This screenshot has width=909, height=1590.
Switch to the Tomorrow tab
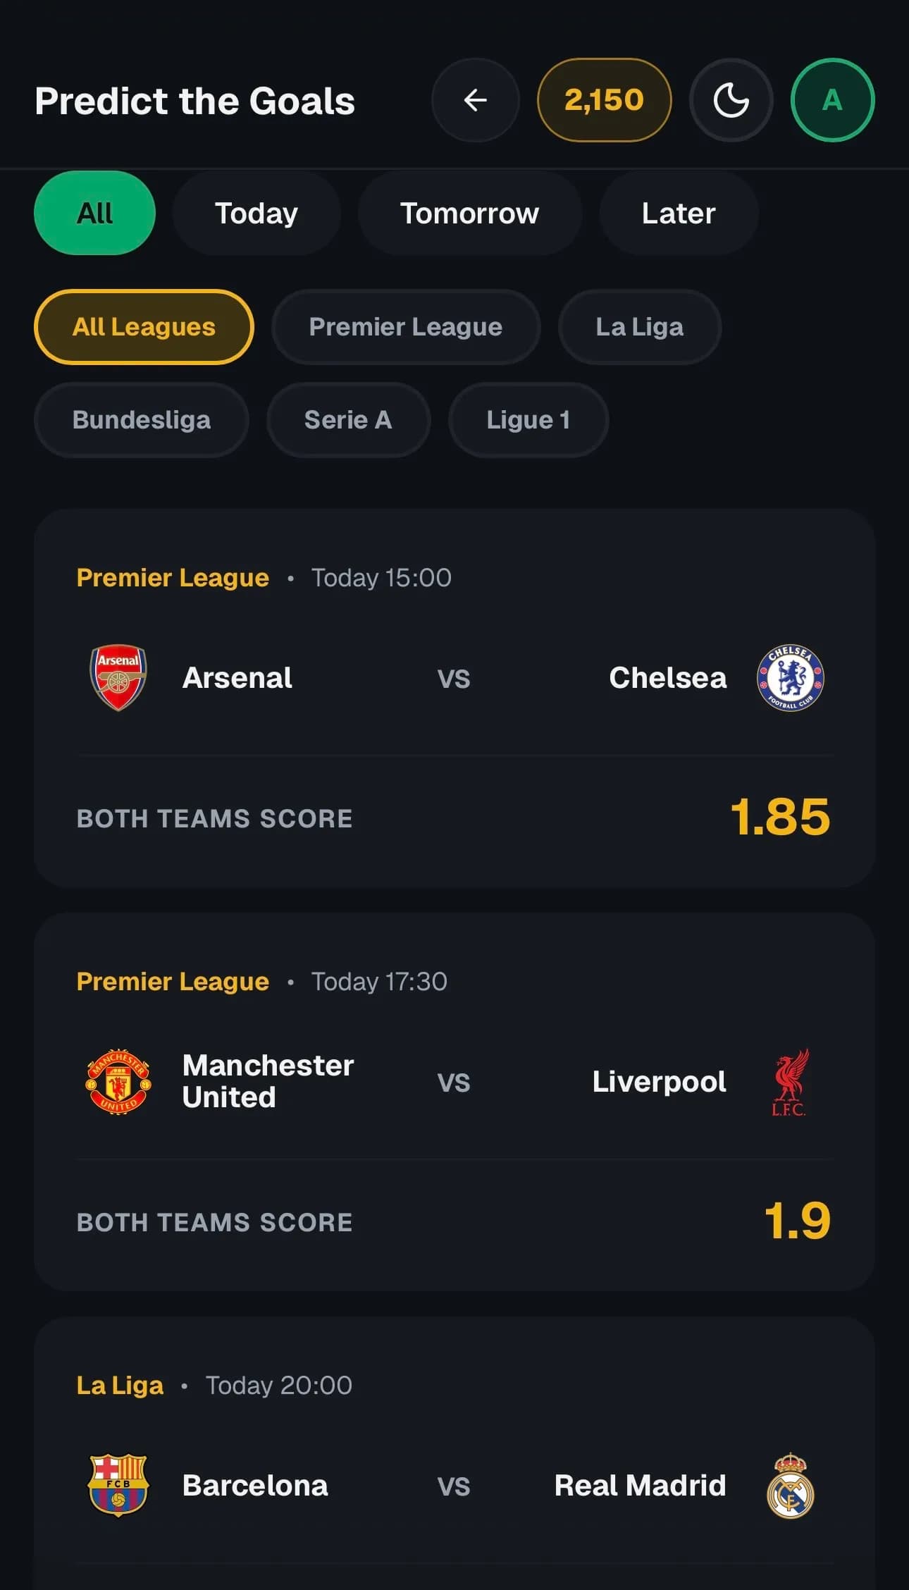point(469,213)
